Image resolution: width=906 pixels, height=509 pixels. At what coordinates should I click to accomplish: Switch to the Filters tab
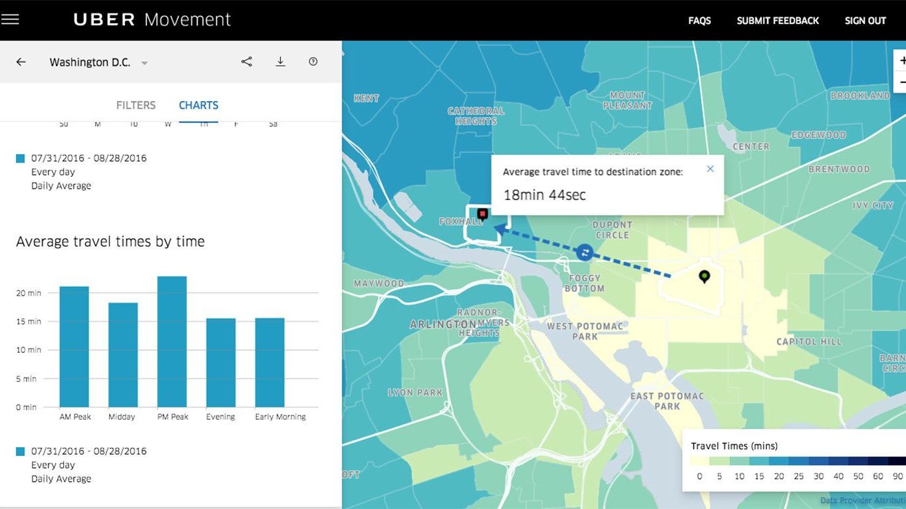pos(136,105)
